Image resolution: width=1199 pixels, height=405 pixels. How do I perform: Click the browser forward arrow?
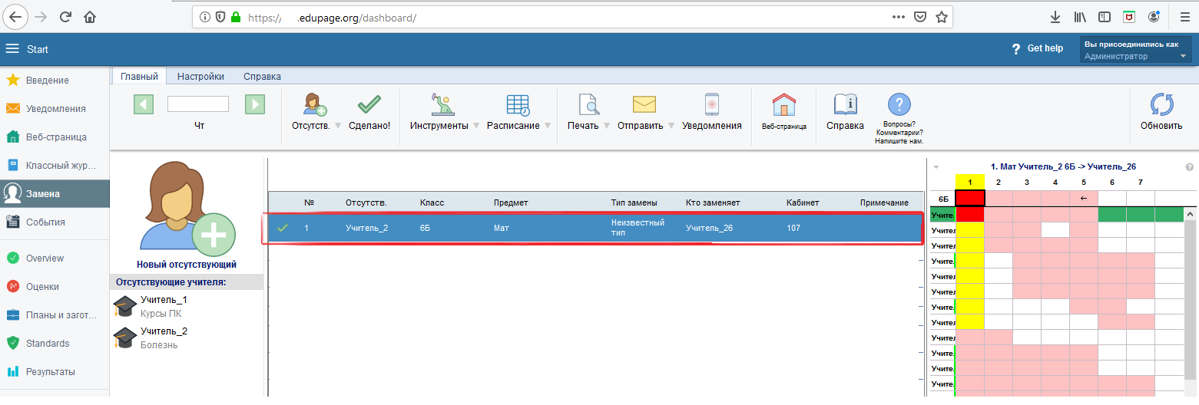[41, 16]
